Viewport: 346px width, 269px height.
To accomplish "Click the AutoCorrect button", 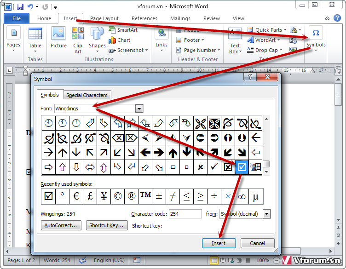I will coord(61,225).
